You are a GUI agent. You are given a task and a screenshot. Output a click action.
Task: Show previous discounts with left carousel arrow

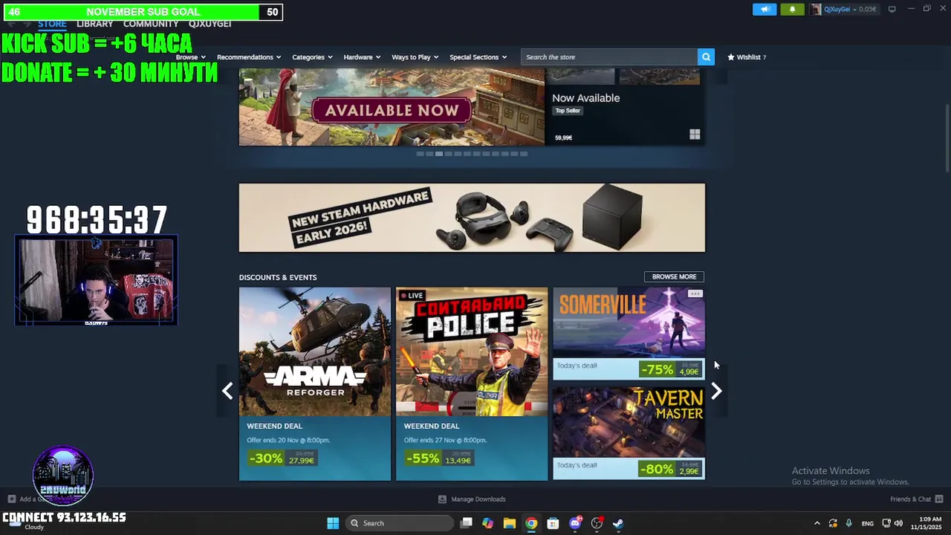click(227, 391)
